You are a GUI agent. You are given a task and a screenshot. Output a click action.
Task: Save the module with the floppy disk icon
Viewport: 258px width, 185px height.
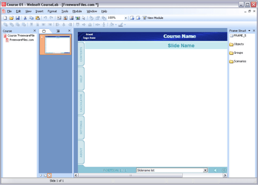18,18
